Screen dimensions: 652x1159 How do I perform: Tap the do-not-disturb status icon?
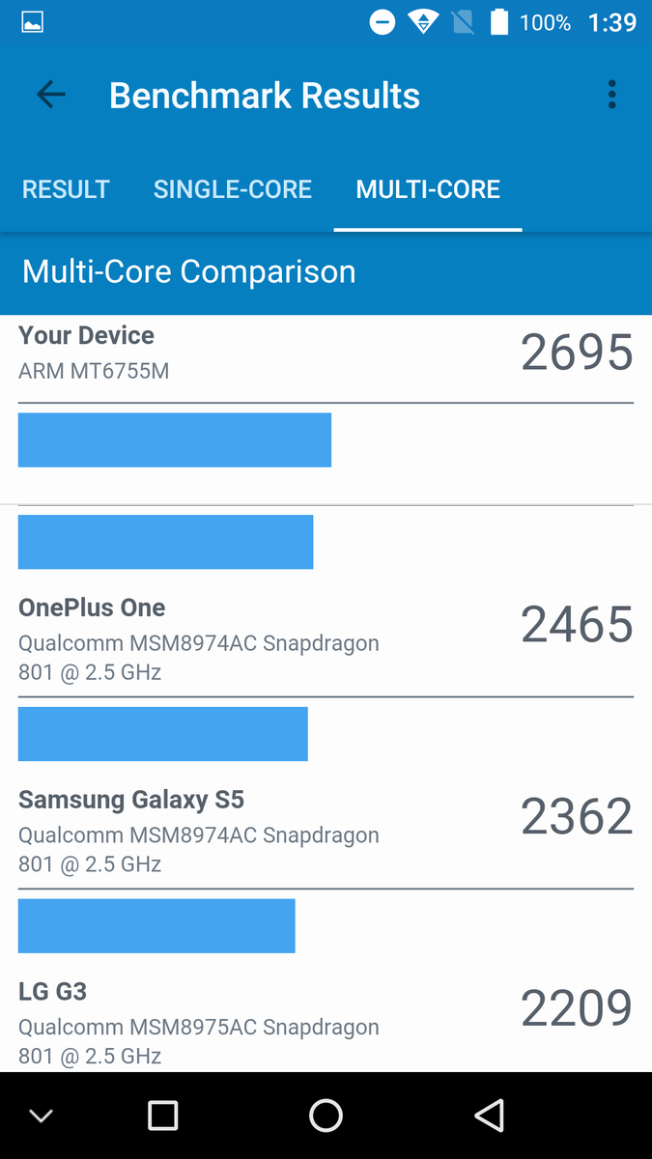point(383,22)
